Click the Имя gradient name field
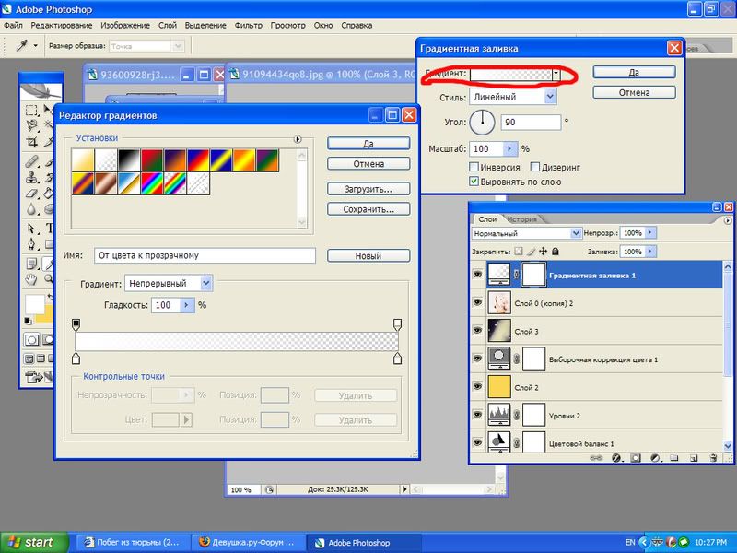 205,255
